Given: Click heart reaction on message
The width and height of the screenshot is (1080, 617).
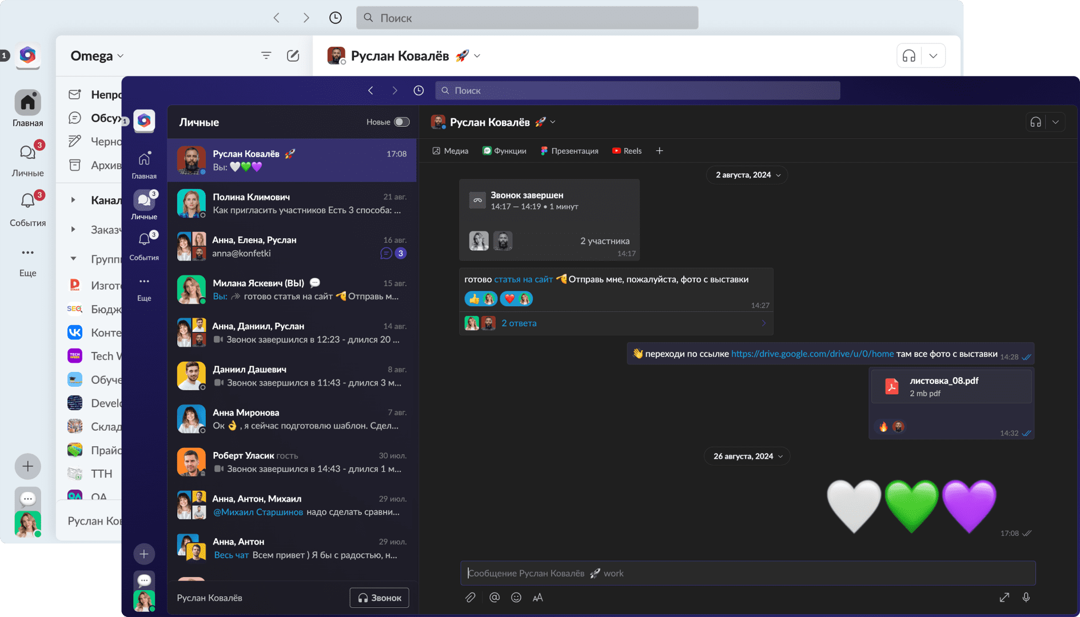Looking at the screenshot, I should pos(516,298).
